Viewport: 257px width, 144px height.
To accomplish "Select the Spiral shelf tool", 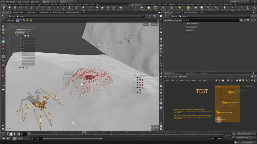I will coord(108,8).
